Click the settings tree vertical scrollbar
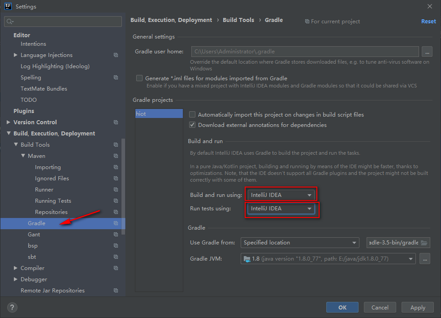This screenshot has width=441, height=318. click(x=123, y=187)
